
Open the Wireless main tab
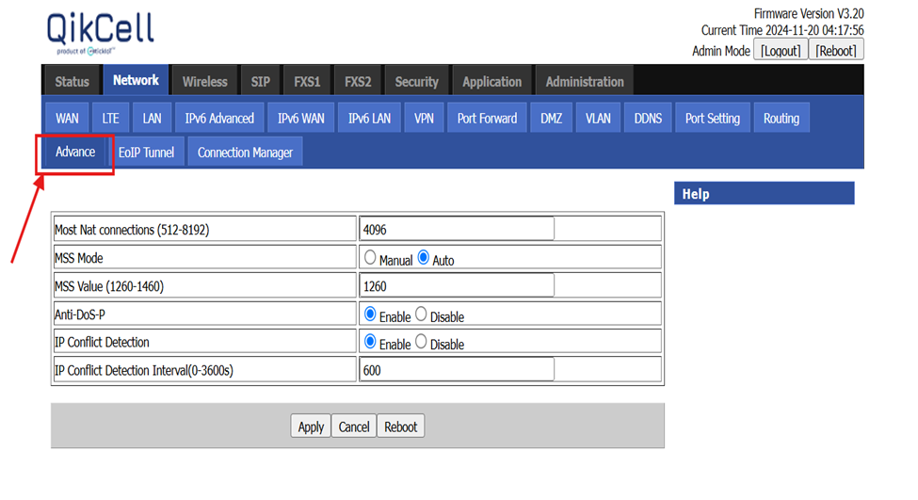pyautogui.click(x=204, y=82)
